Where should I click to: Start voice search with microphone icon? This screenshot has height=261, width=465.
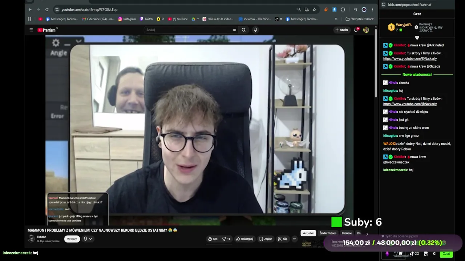tap(255, 30)
